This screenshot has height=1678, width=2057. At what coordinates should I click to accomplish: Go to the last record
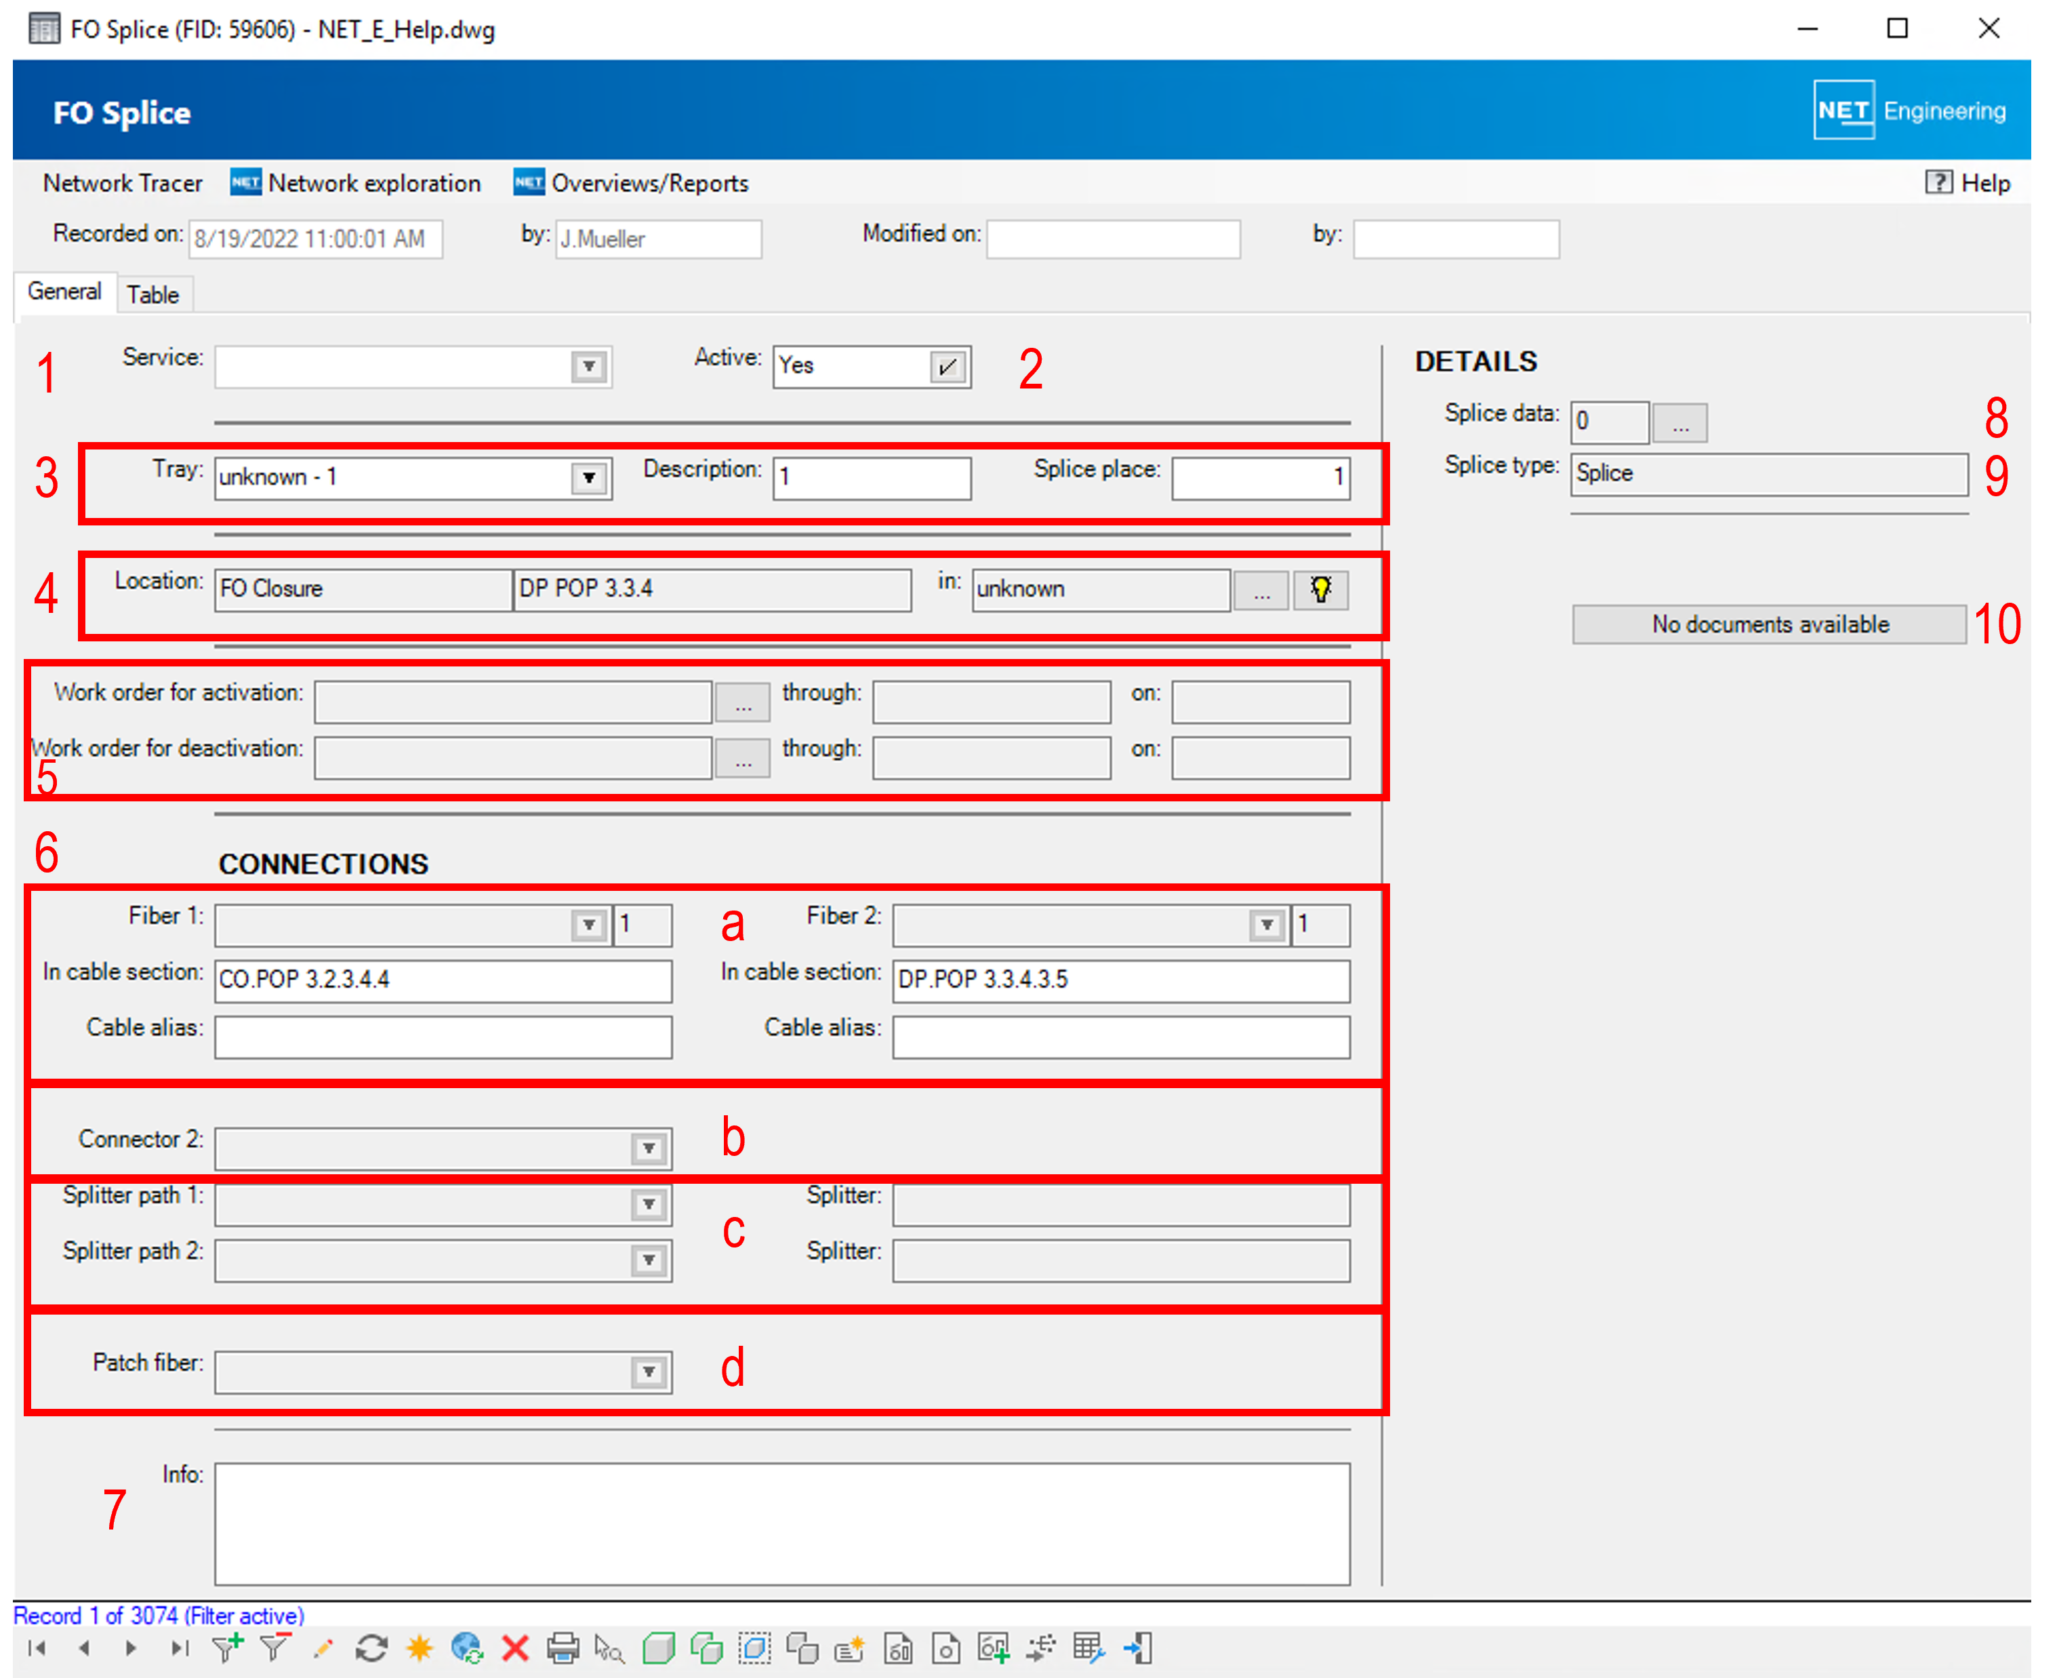click(179, 1648)
